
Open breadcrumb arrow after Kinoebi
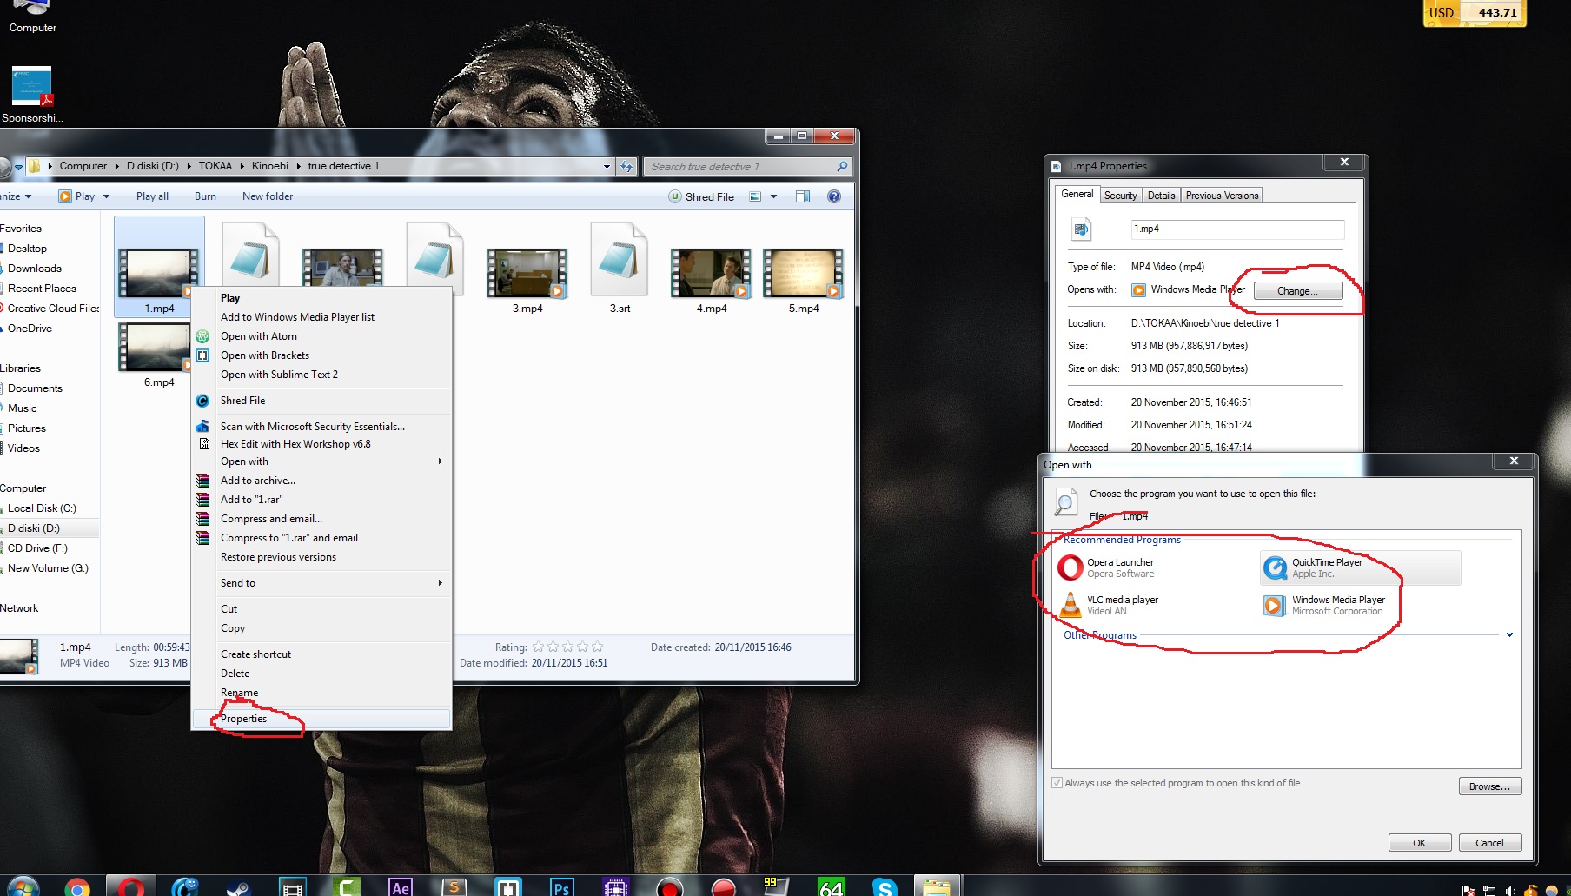point(298,166)
